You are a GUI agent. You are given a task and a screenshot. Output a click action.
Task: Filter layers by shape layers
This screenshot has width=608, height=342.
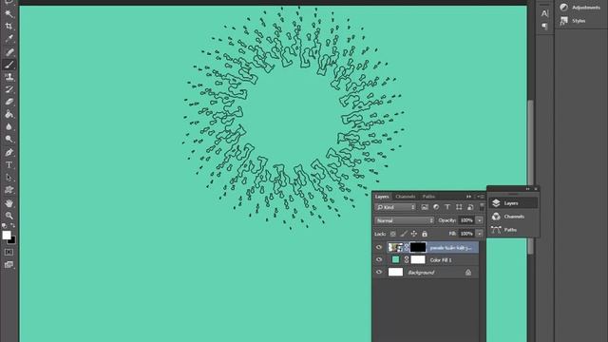pyautogui.click(x=459, y=207)
